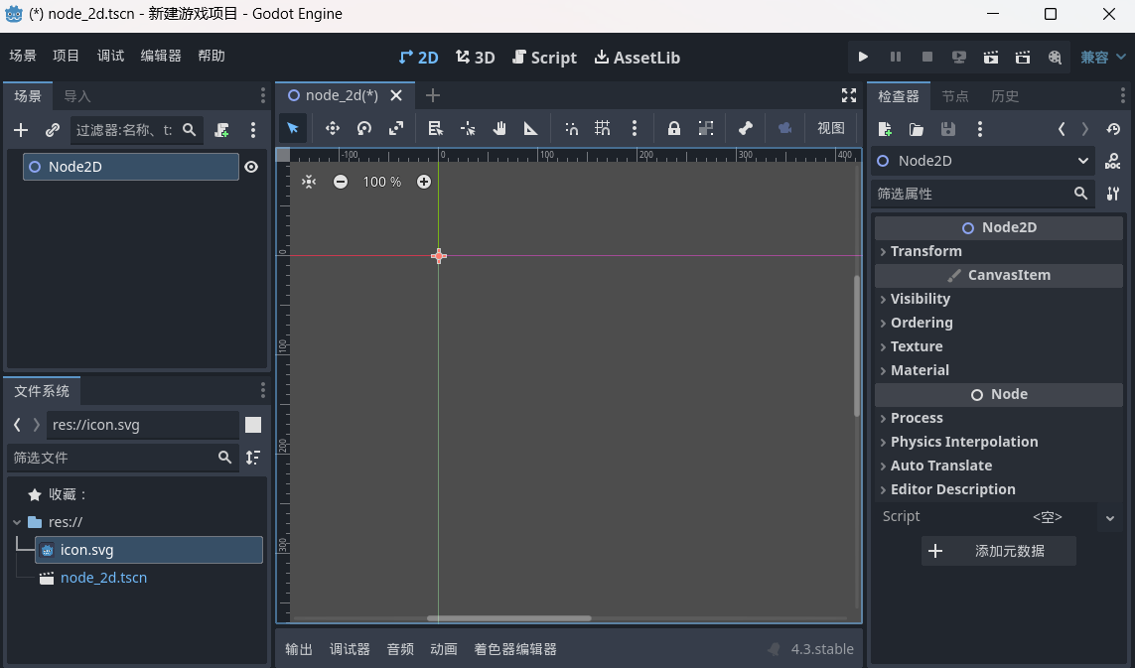Open the 调试 menu
This screenshot has height=668, width=1135.
pos(110,56)
